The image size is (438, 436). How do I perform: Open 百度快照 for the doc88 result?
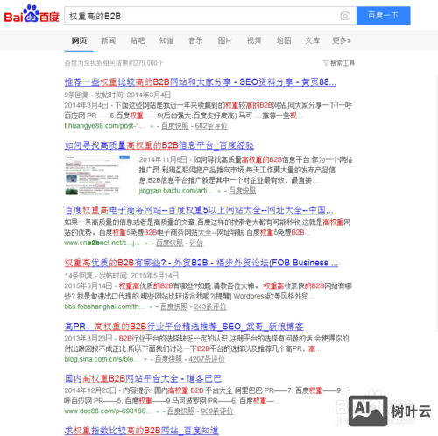(180, 411)
